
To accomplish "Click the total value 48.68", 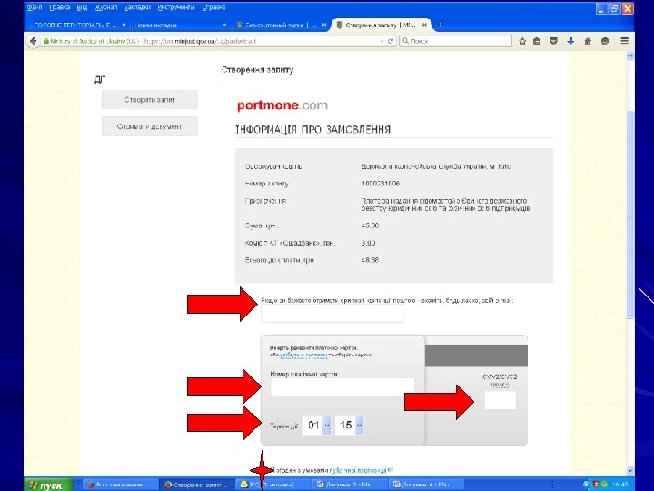I will (370, 260).
